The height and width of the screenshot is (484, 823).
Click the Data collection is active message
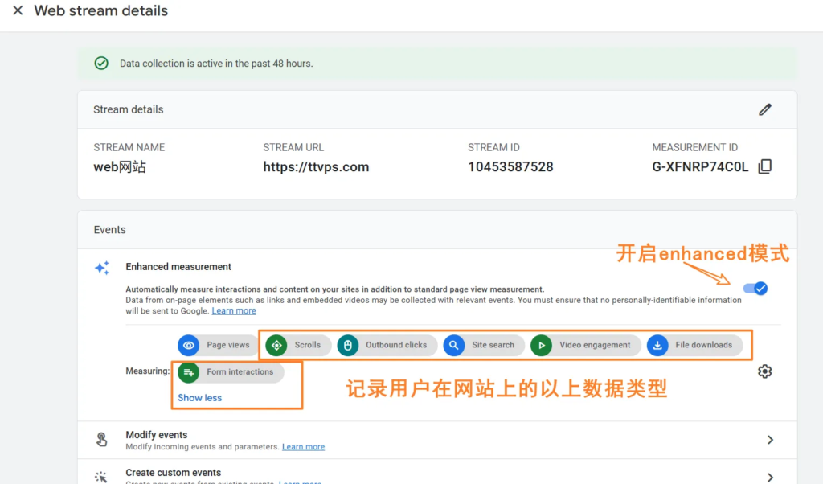click(216, 63)
